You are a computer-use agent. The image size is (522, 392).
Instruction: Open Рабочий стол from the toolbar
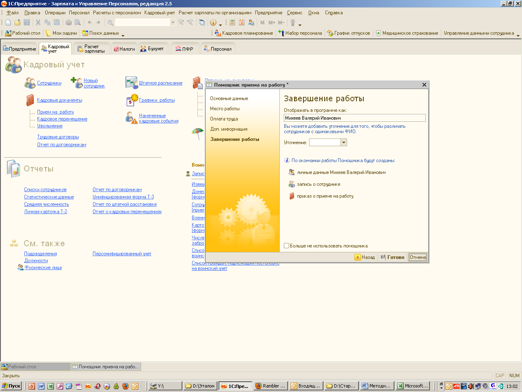[x=23, y=33]
